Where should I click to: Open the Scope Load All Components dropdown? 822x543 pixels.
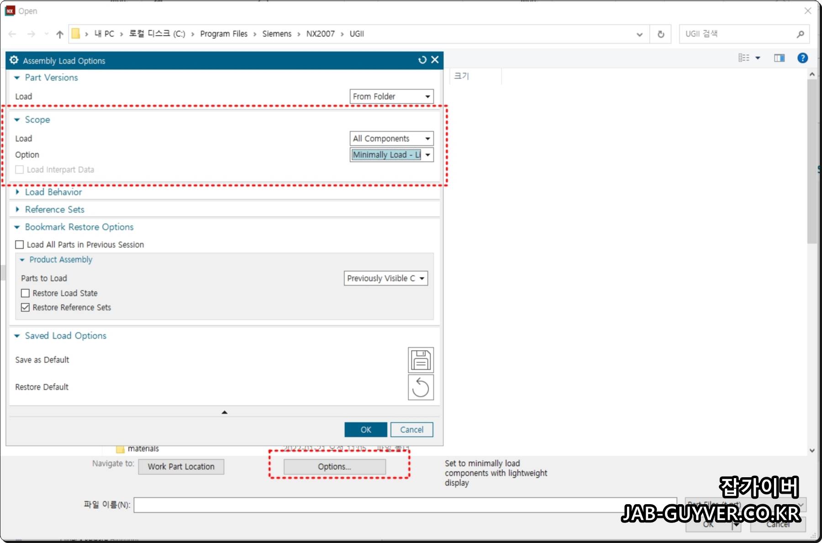(391, 139)
